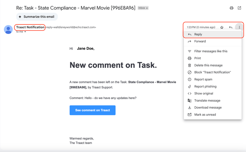The height and width of the screenshot is (152, 246).
Task: Click the translate icon in the menu
Action: point(189,100)
